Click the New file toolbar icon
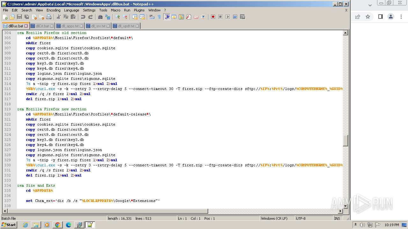 (5, 17)
